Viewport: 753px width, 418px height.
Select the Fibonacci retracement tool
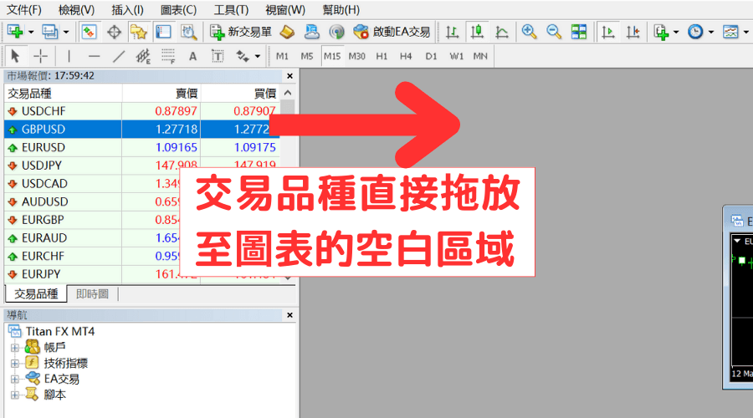click(168, 57)
